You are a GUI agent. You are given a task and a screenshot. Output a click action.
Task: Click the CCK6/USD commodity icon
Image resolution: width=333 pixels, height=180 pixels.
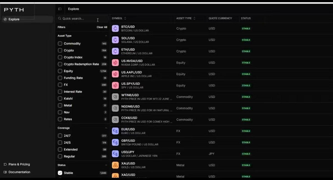(115, 120)
